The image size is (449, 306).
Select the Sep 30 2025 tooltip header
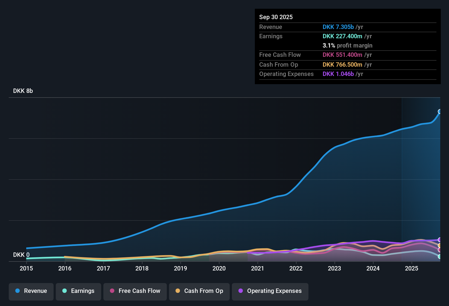(x=276, y=17)
